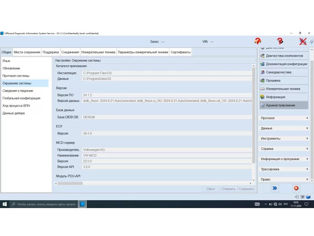Open the Прошивка mode
The width and height of the screenshot is (314, 236).
point(284,81)
